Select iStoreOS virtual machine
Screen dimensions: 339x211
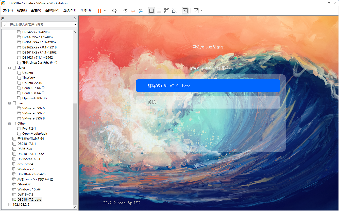[x=24, y=184]
